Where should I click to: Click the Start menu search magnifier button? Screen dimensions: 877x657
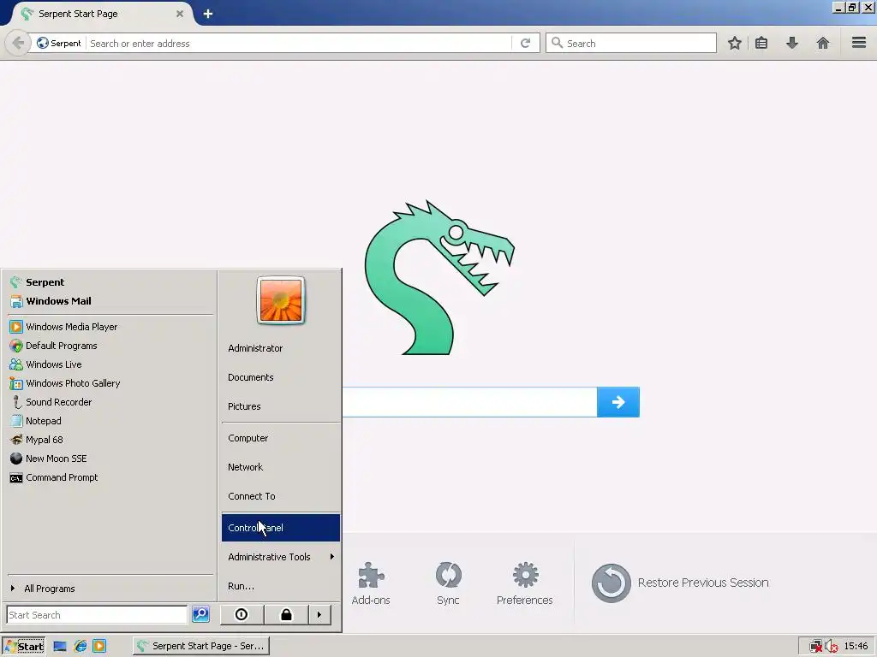tap(200, 614)
